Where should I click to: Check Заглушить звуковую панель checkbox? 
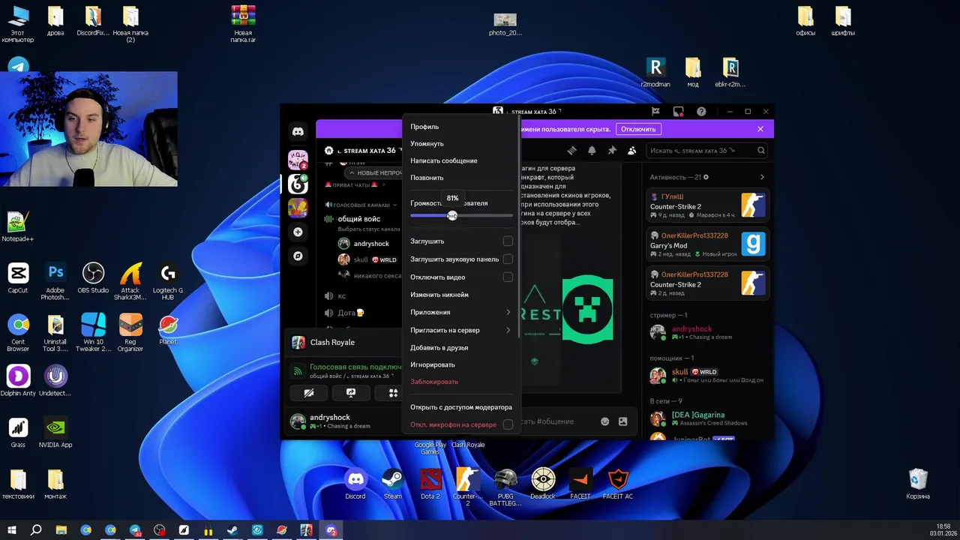[x=508, y=259]
